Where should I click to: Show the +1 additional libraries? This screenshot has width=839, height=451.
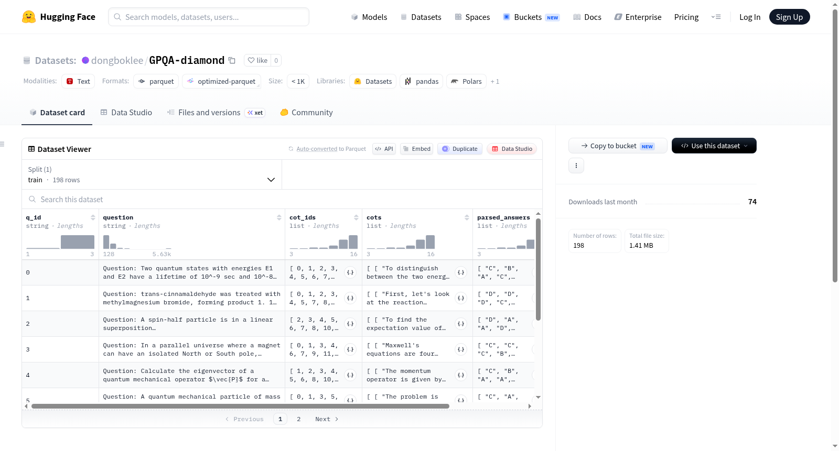coord(494,81)
